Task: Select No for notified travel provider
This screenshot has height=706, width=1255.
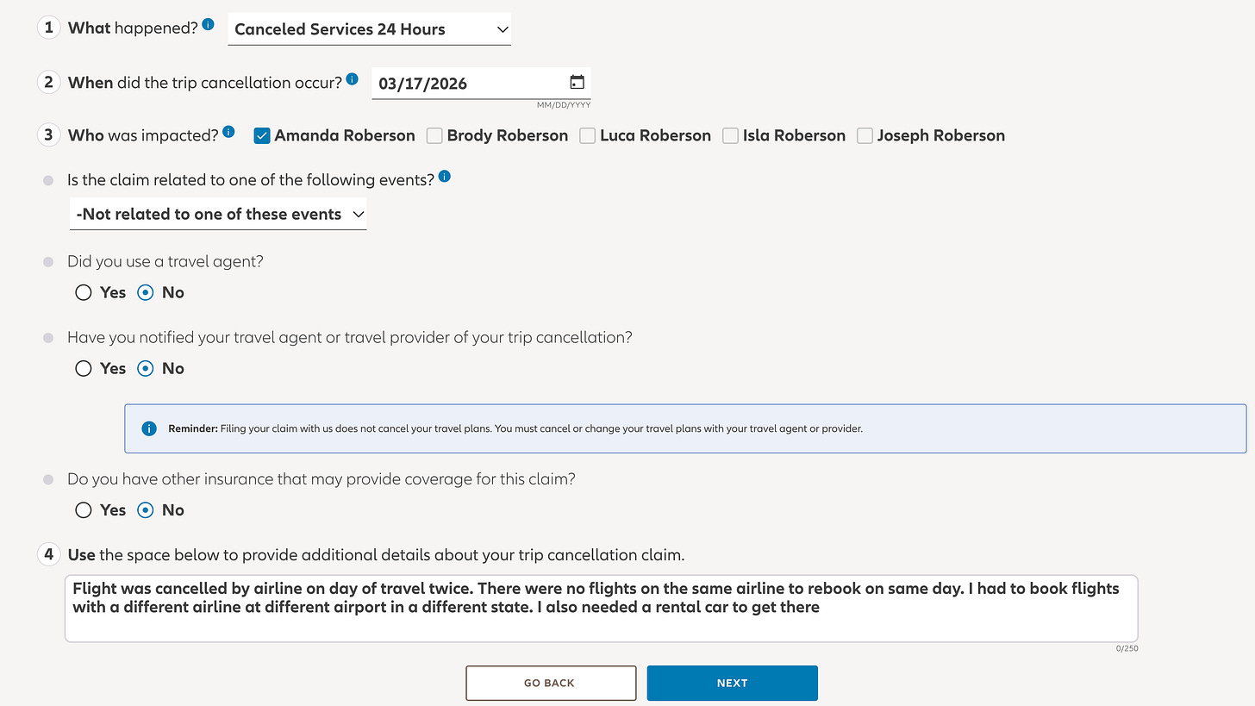Action: tap(146, 368)
